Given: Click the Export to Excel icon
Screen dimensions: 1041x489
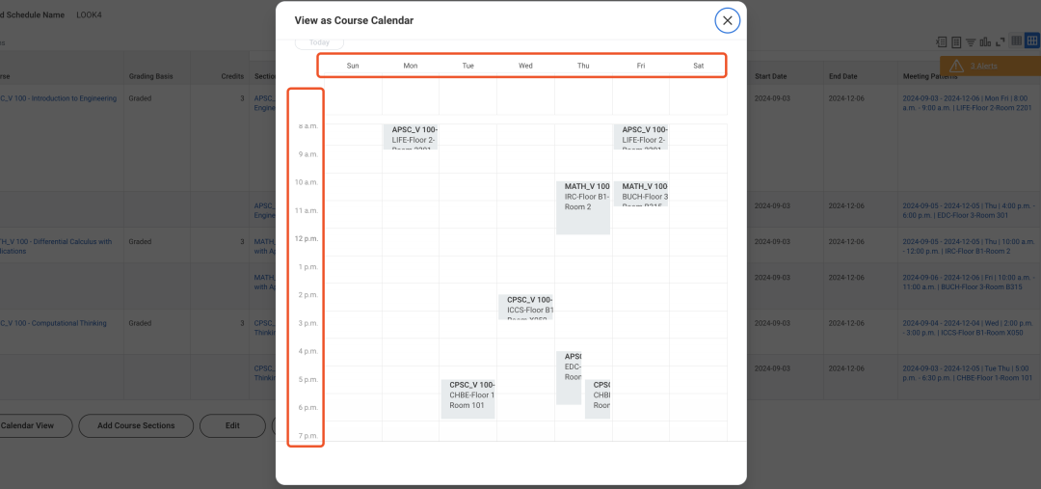Looking at the screenshot, I should [x=942, y=42].
